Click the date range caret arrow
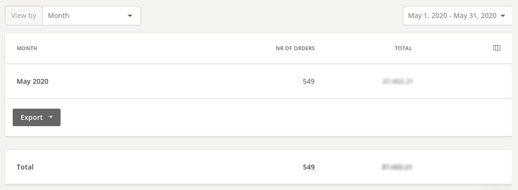Viewport: 518px width, 190px height. [503, 16]
